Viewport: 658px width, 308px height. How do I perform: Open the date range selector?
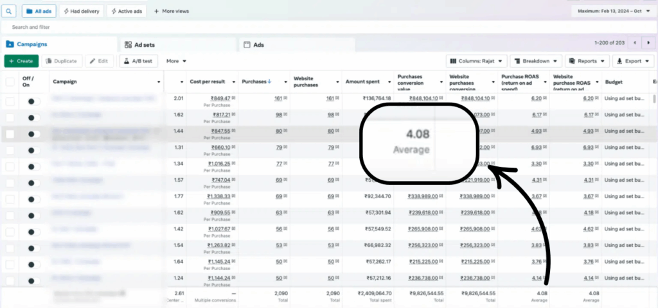614,11
